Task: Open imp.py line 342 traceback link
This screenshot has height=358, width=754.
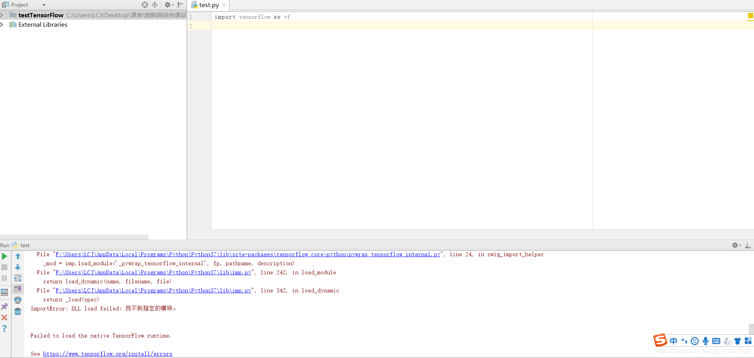Action: (x=153, y=290)
